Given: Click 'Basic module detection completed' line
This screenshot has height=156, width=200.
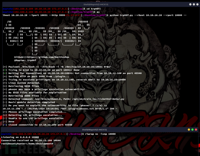Looking at the screenshot, I should point(29,102).
